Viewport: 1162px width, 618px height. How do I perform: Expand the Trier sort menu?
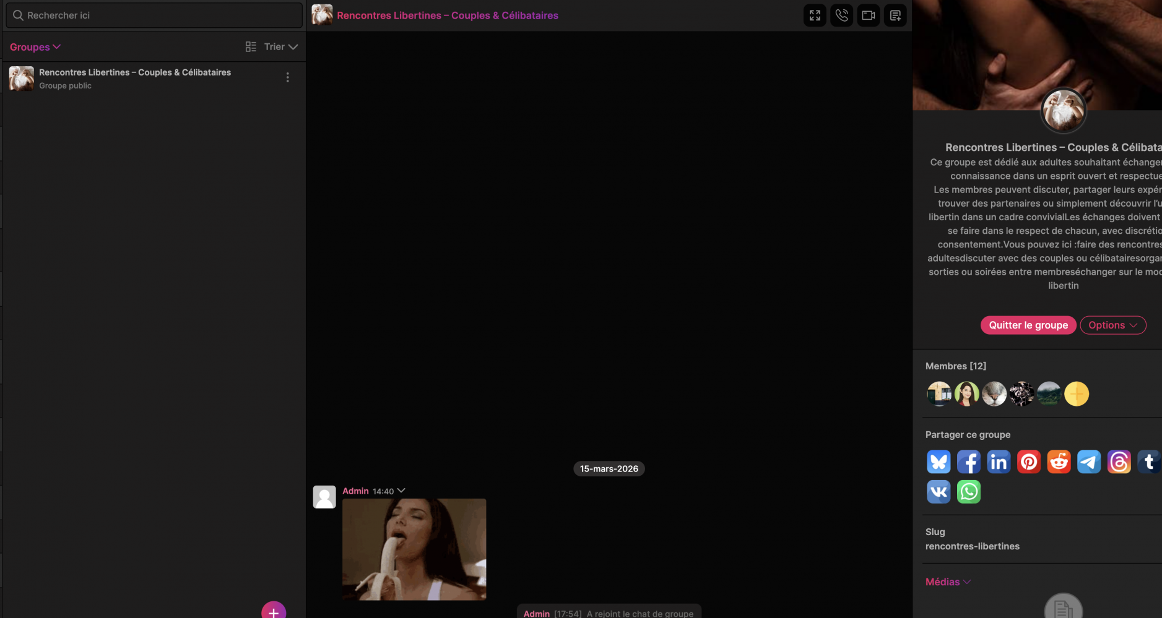coord(281,47)
